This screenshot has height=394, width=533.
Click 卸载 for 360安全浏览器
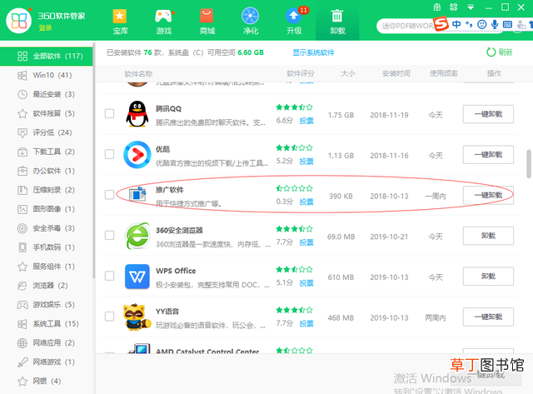coord(488,236)
